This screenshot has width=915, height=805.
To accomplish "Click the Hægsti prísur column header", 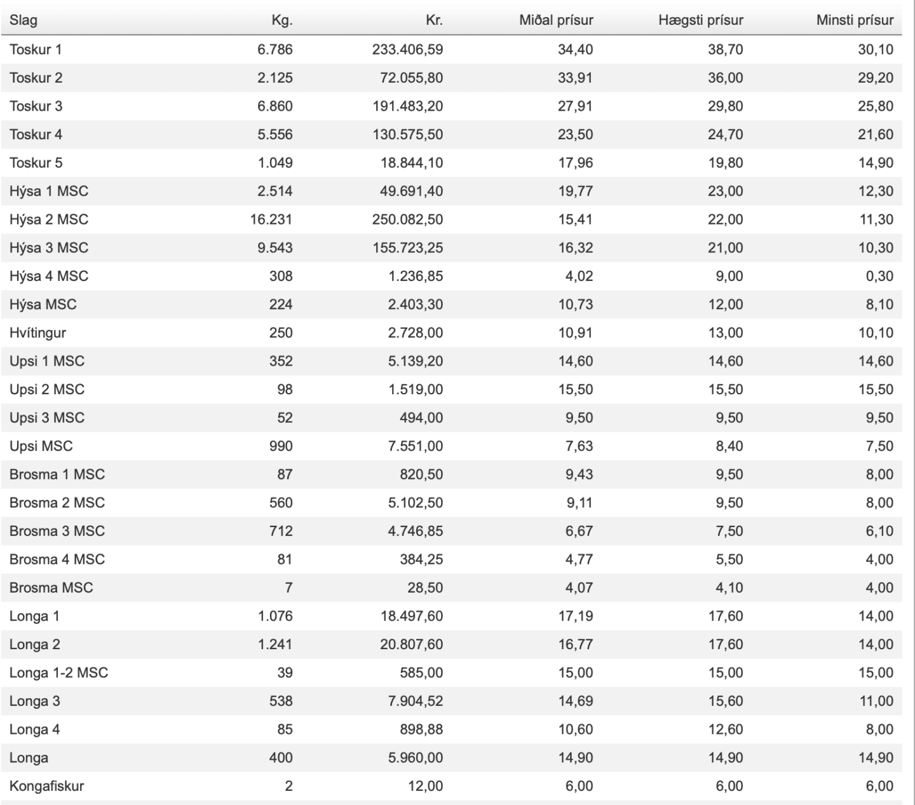I will [701, 20].
